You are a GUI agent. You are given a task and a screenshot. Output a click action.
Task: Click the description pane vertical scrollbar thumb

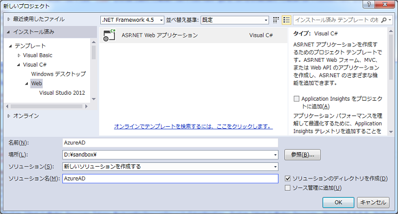391,57
